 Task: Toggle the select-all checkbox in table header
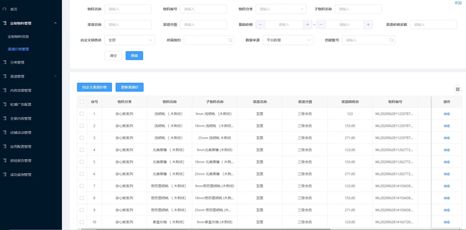[x=82, y=102]
